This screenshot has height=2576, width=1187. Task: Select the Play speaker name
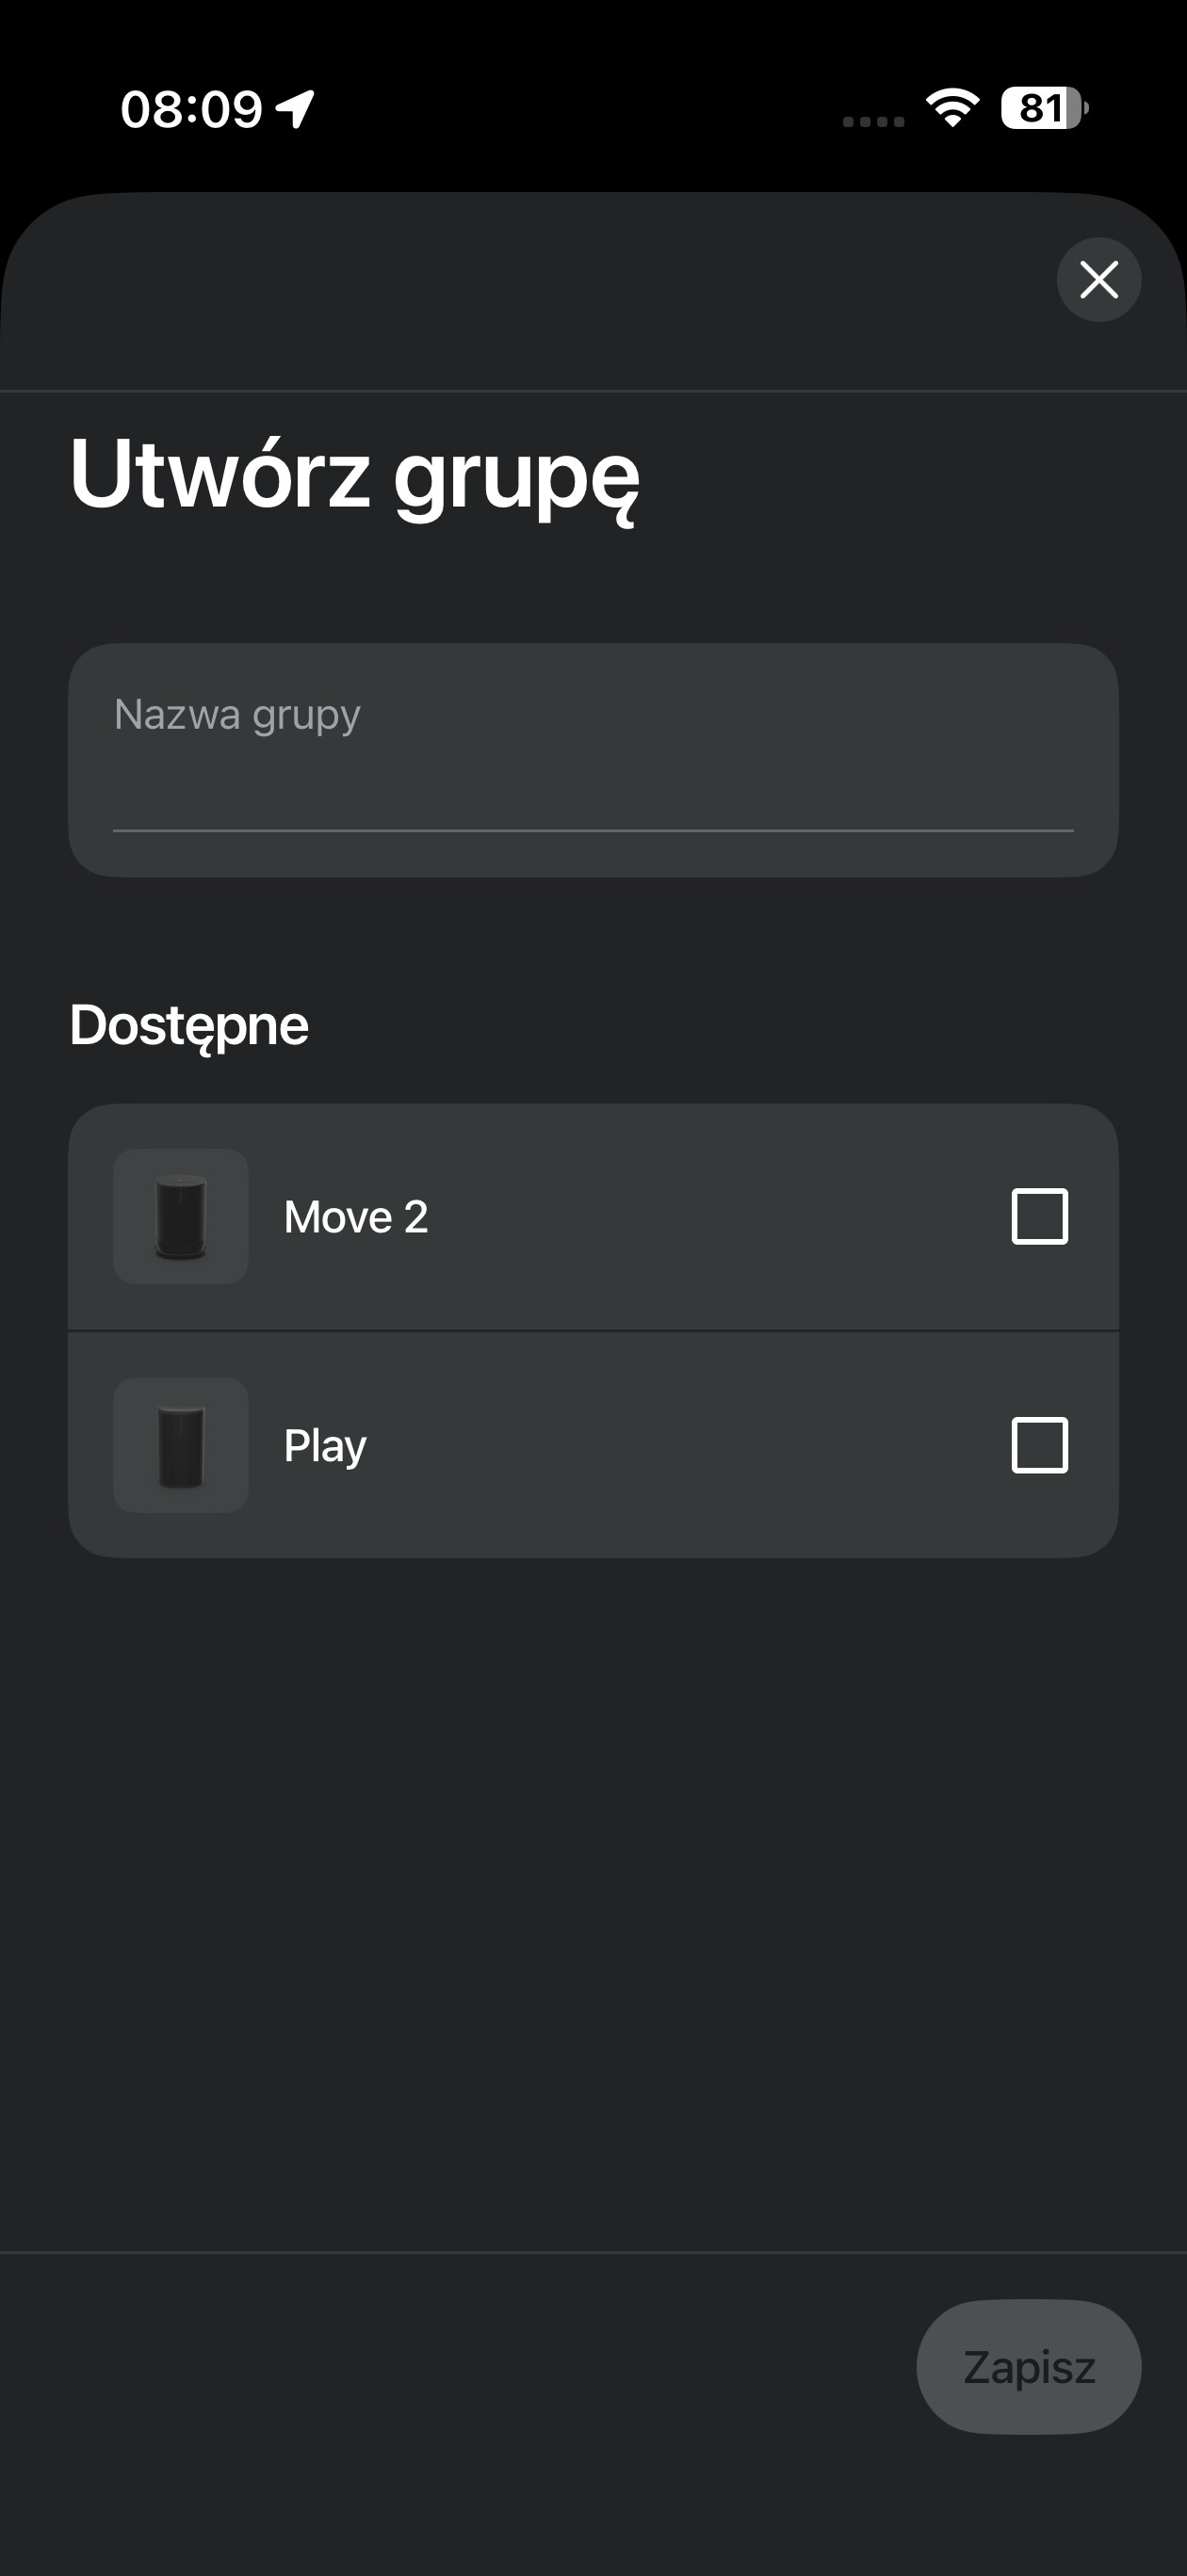(x=324, y=1446)
